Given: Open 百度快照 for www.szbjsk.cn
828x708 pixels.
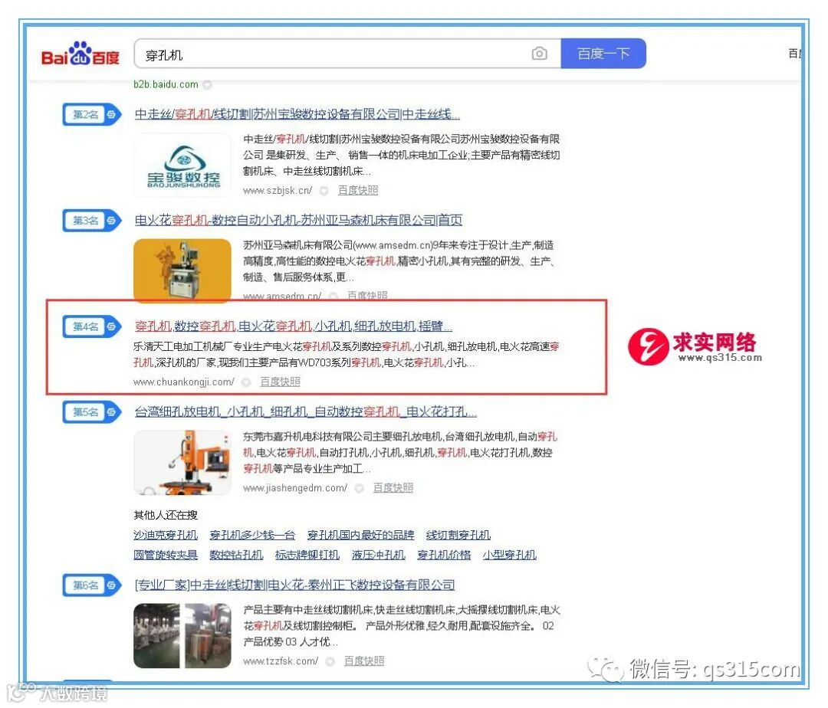Looking at the screenshot, I should click(x=358, y=190).
